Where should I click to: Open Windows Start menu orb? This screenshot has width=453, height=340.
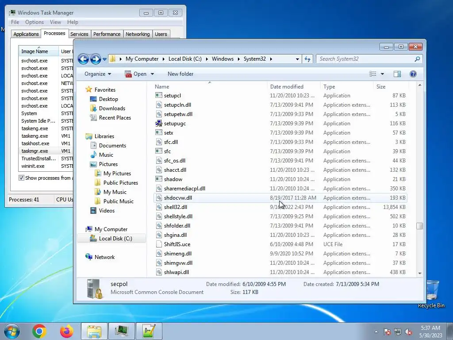point(12,331)
